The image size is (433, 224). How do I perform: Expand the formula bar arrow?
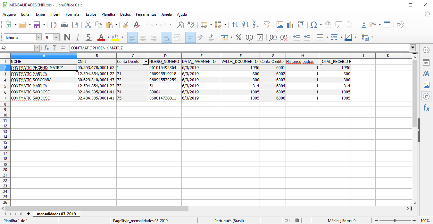pos(413,48)
